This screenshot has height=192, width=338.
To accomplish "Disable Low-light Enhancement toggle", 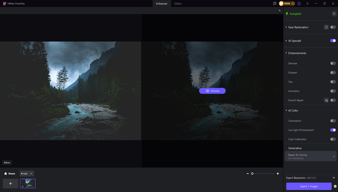I will [333, 130].
